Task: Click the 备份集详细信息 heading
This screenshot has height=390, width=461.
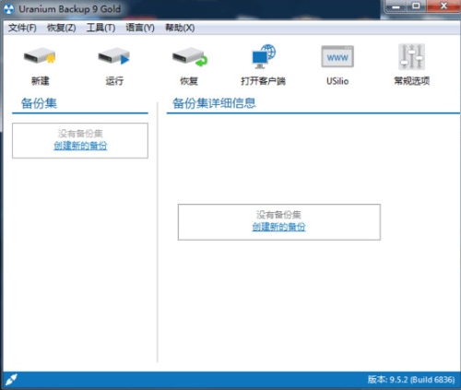Action: tap(214, 103)
